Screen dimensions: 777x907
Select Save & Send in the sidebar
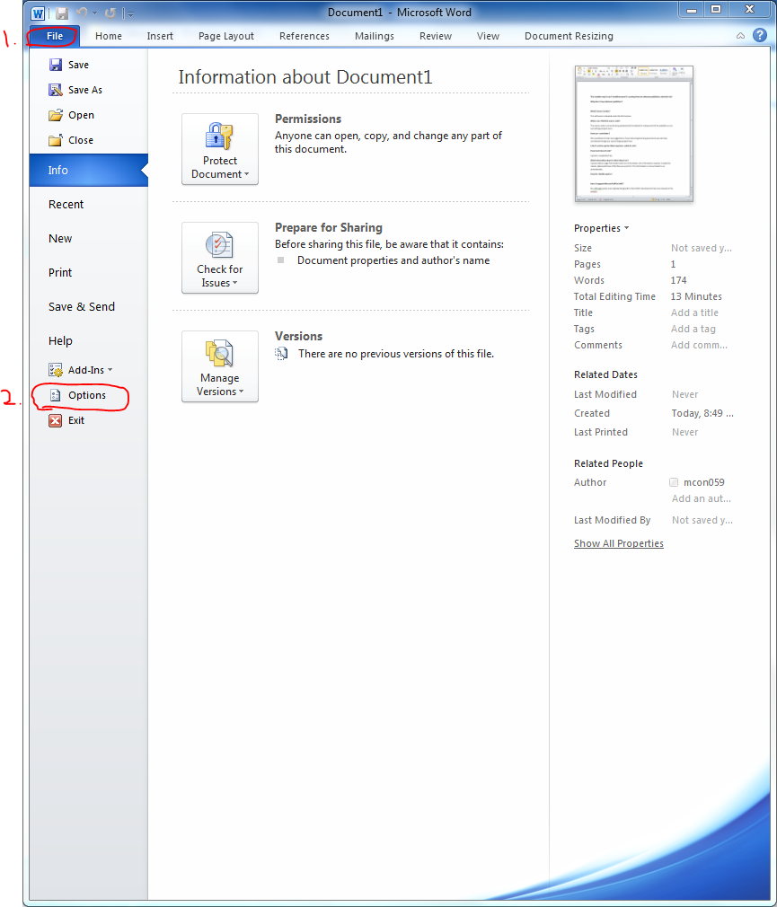[89, 306]
